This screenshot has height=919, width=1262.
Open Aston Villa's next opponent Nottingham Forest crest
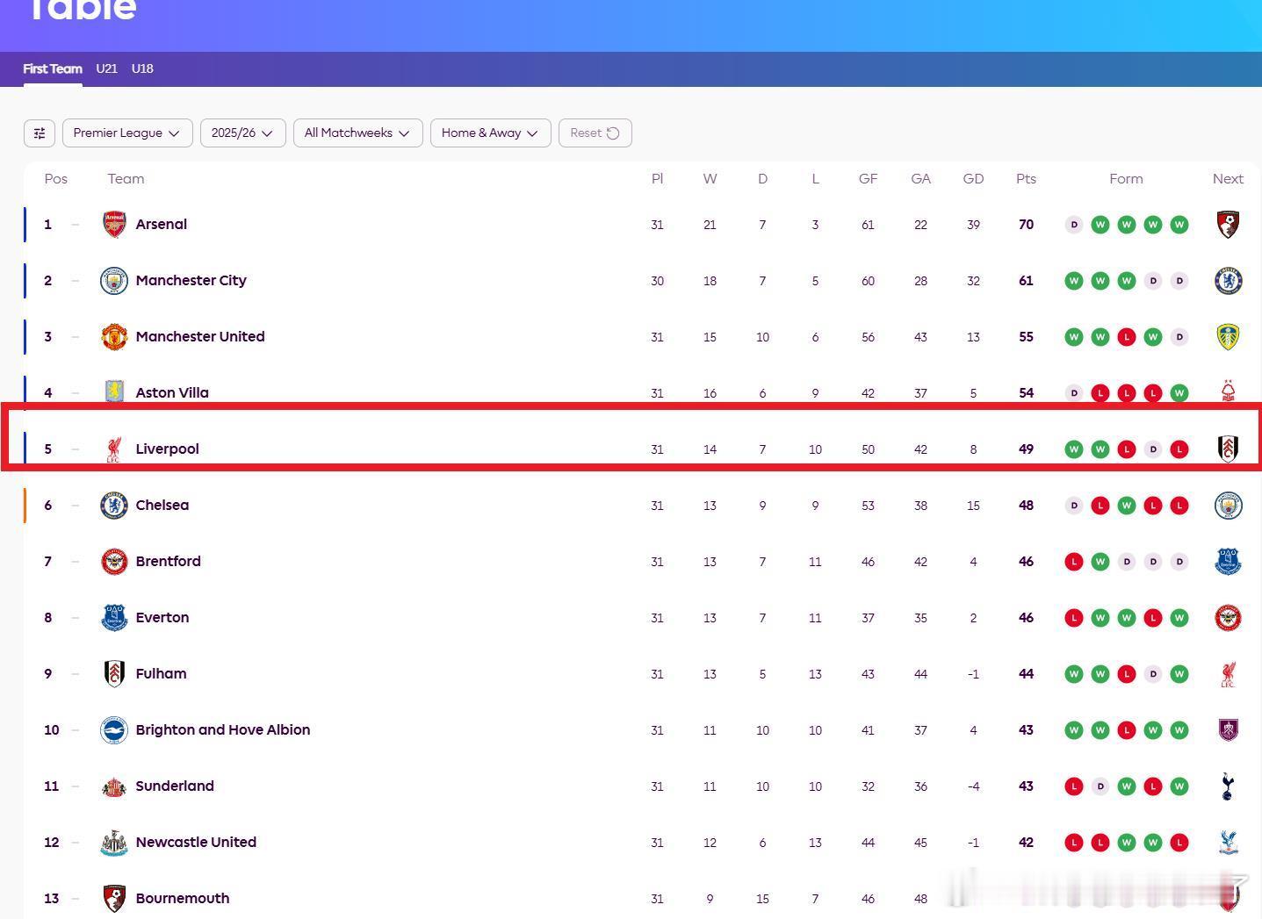(x=1228, y=392)
